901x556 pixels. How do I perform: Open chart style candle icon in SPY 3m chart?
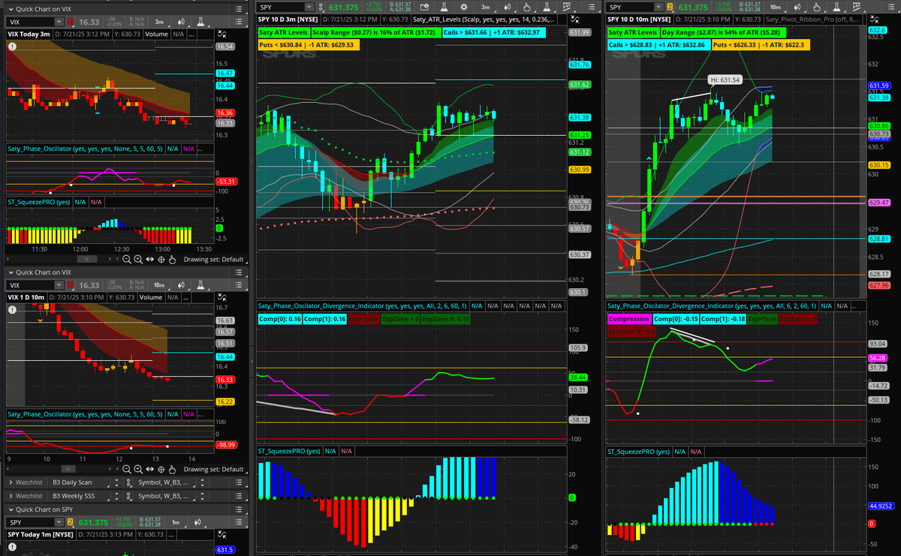(x=508, y=7)
